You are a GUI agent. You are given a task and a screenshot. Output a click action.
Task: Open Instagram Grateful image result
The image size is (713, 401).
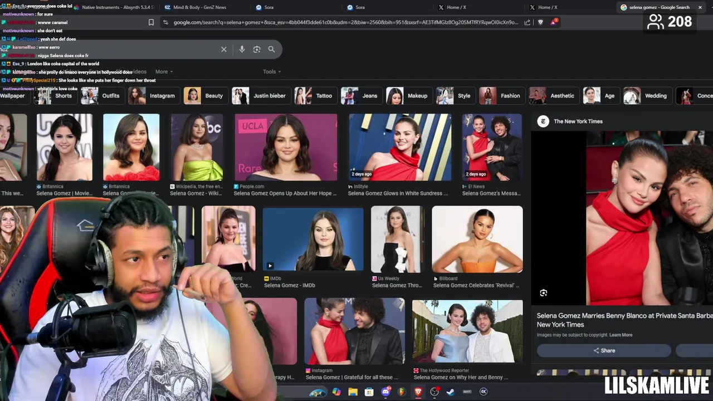coord(355,332)
